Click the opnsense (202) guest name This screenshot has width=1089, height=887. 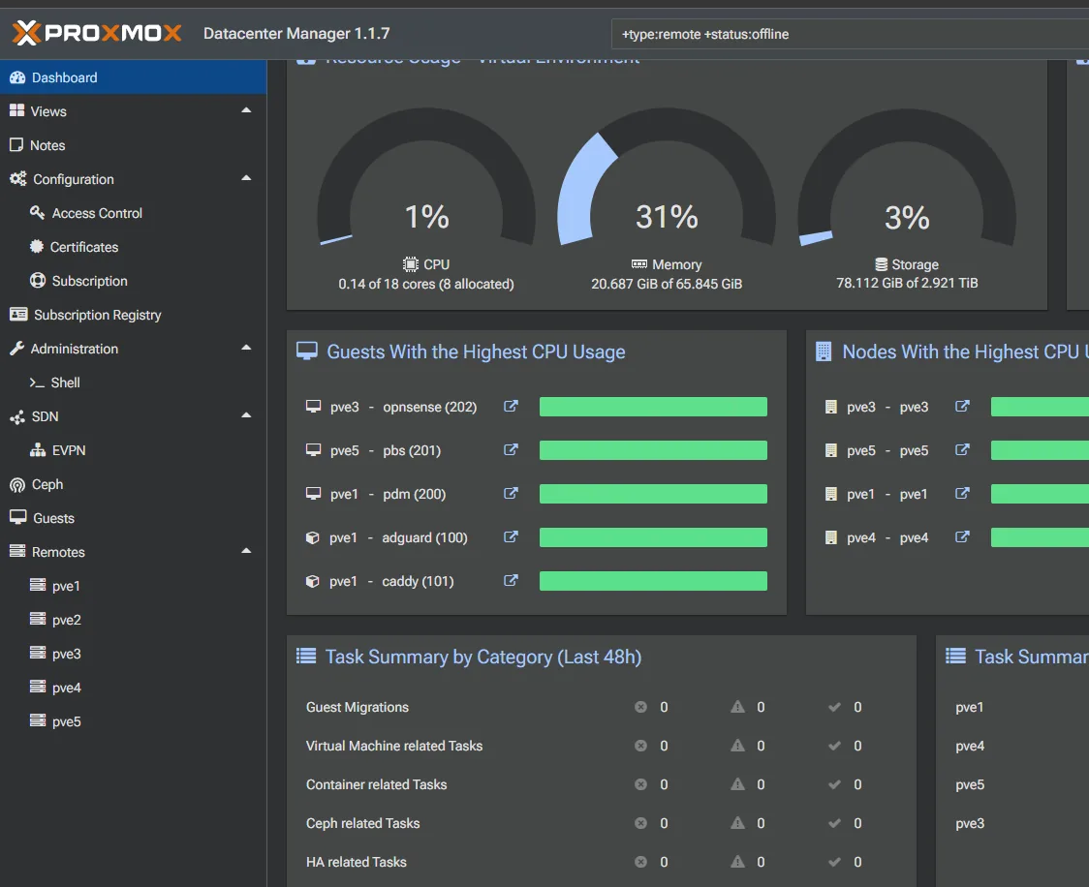coord(430,407)
